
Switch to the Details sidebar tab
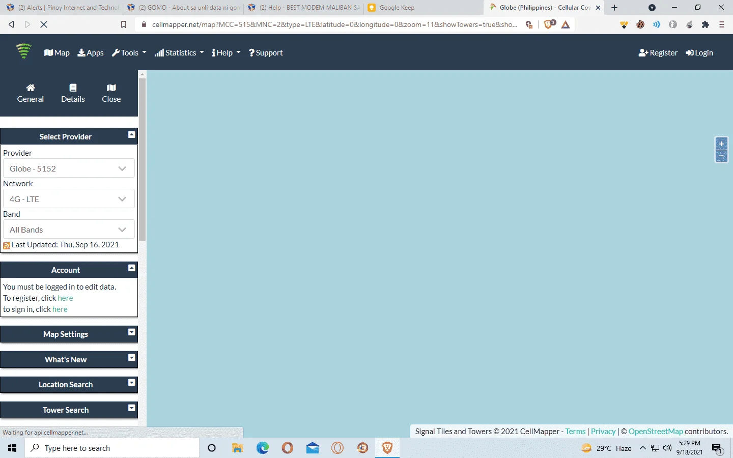(73, 94)
